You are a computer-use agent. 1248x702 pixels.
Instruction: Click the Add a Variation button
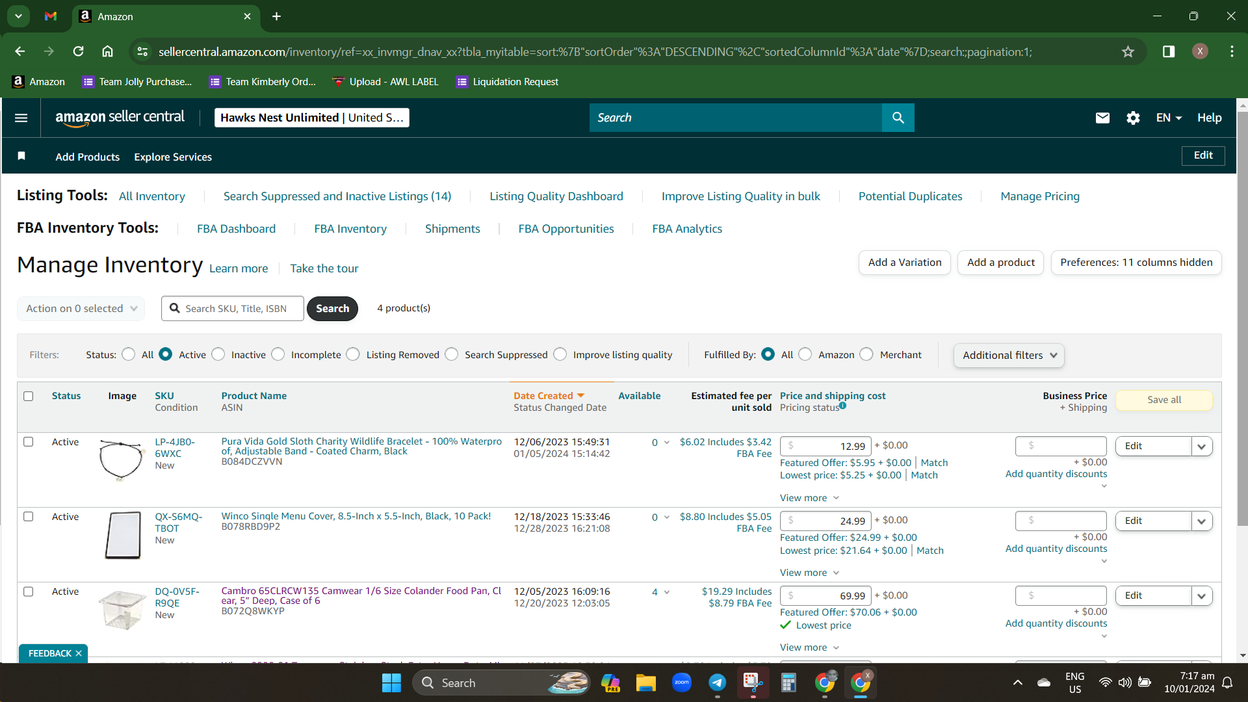(x=905, y=263)
